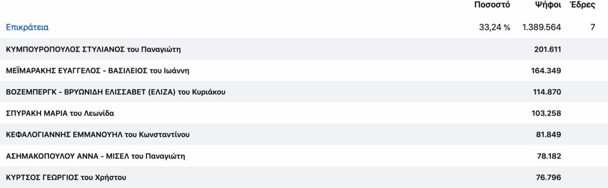Viewport: 608px width, 188px height.
Task: Select the ΑΣΗΜΑΚΟΠΟΥΛΟΥ ΑΝΝΑ - ΜΙΣΕΛ row
Action: pyautogui.click(x=304, y=156)
